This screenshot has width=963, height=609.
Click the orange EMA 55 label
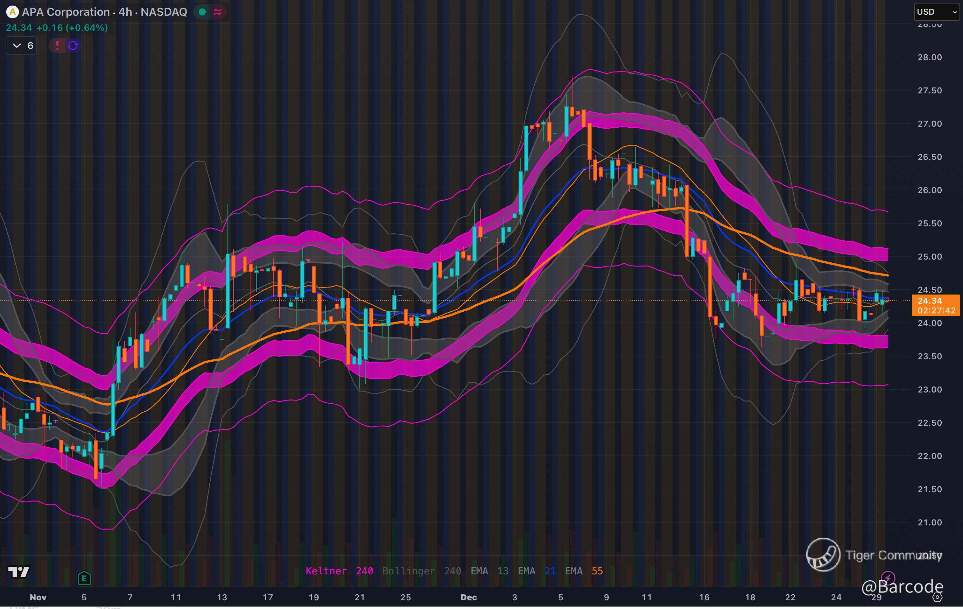(584, 571)
